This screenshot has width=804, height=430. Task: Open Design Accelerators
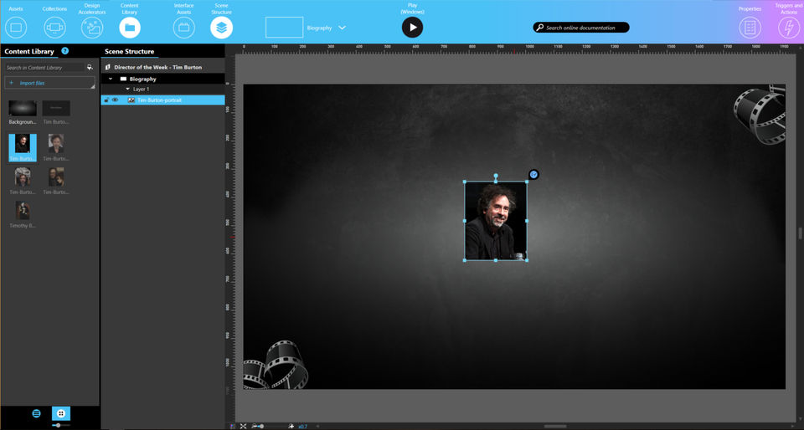click(92, 28)
